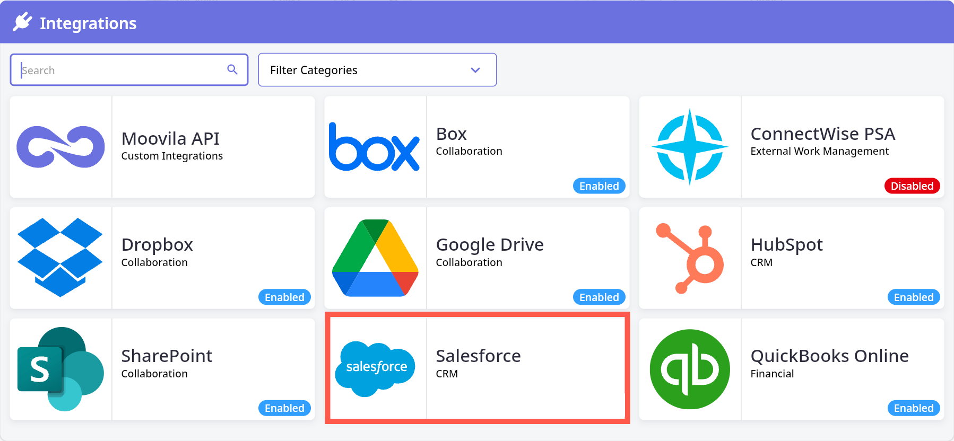This screenshot has height=441, width=954.
Task: Click the Enabled badge on Box
Action: [599, 186]
